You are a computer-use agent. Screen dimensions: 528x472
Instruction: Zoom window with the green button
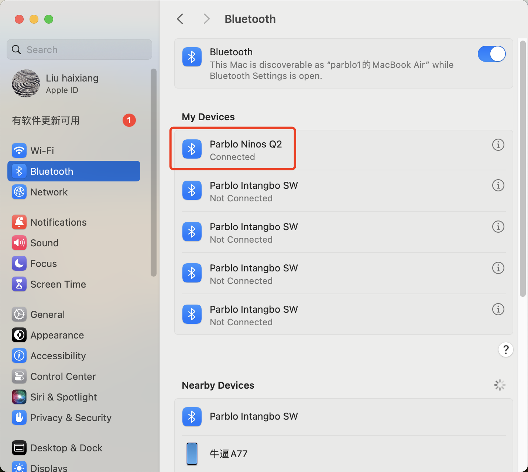(x=49, y=19)
